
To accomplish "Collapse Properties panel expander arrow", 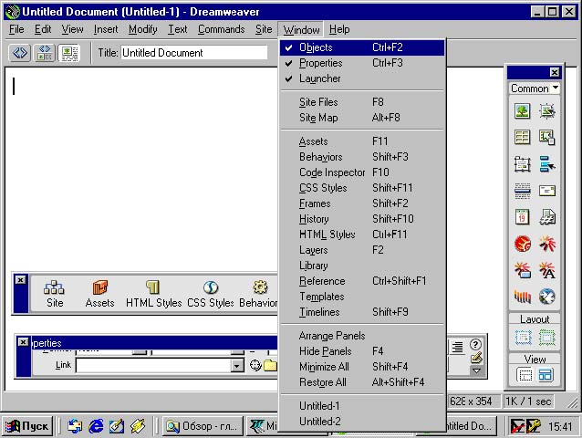I will [x=476, y=370].
